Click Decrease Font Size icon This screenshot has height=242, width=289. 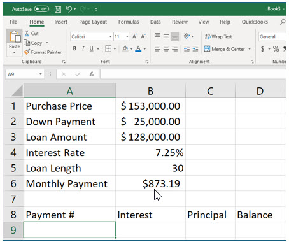click(144, 36)
